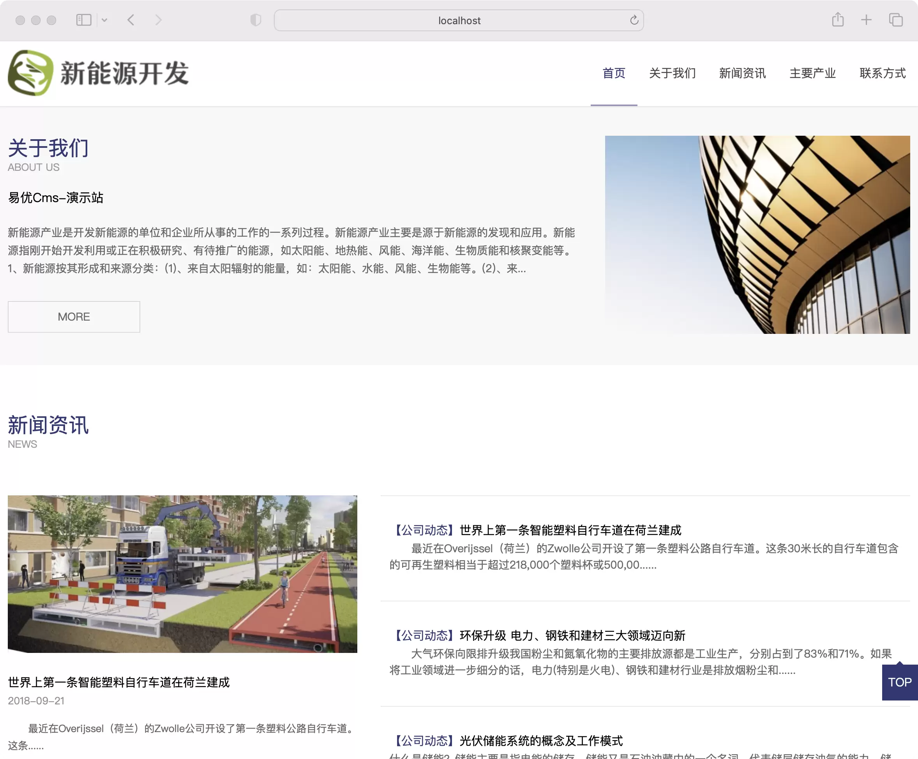
Task: Click the red close window button
Action: click(x=20, y=20)
